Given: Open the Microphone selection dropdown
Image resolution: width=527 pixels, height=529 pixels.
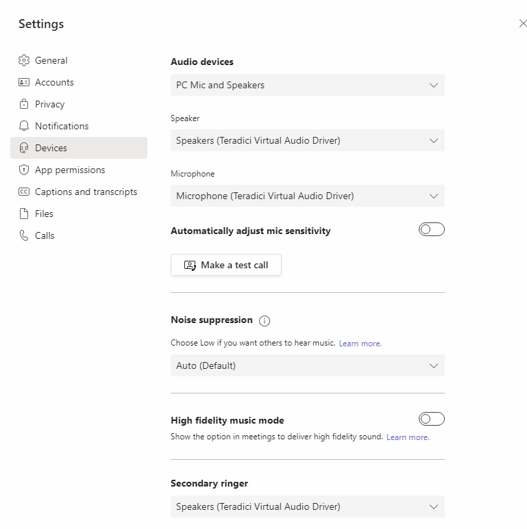Looking at the screenshot, I should (307, 196).
